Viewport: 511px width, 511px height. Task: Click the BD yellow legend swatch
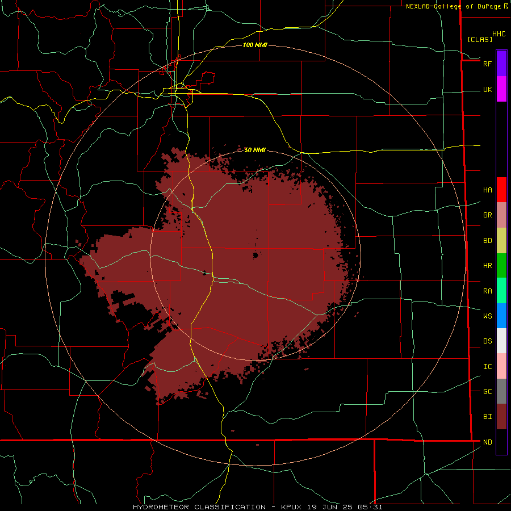501,241
